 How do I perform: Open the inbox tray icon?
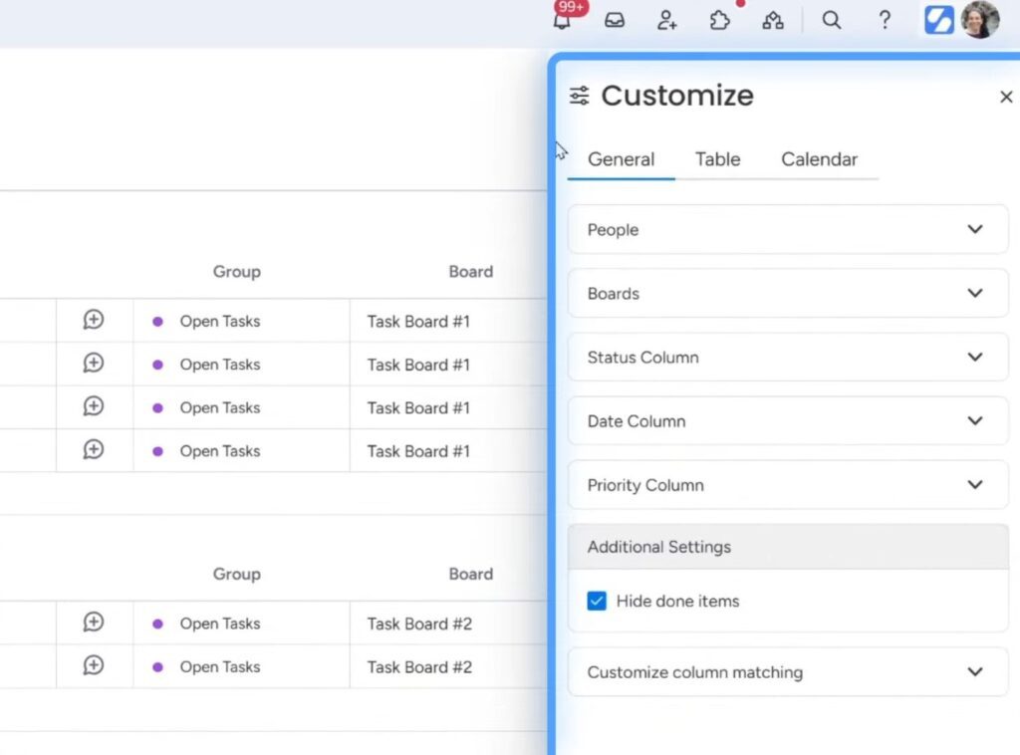tap(615, 20)
